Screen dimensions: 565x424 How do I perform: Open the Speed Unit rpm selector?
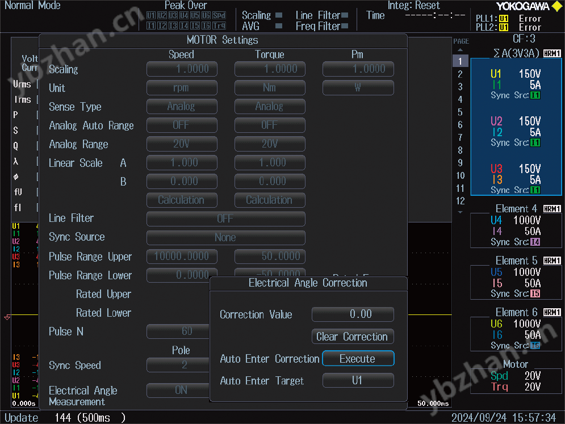[182, 87]
